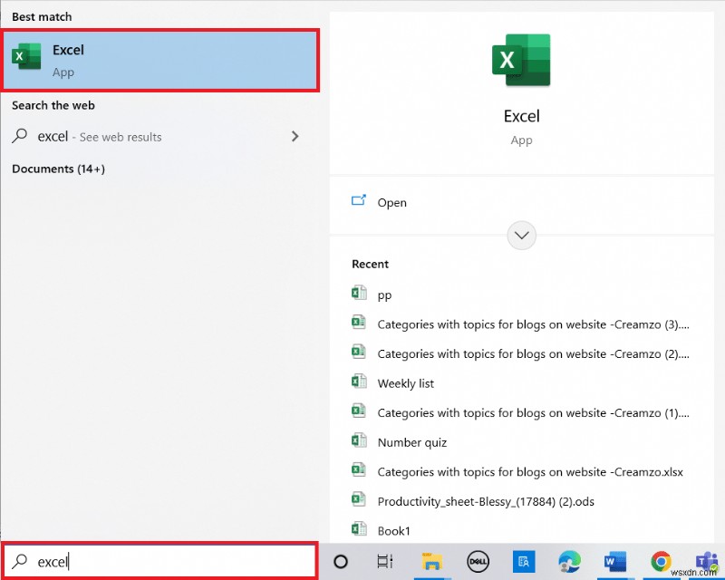Open recent file 'pp'
Image resolution: width=725 pixels, height=580 pixels.
pos(384,295)
